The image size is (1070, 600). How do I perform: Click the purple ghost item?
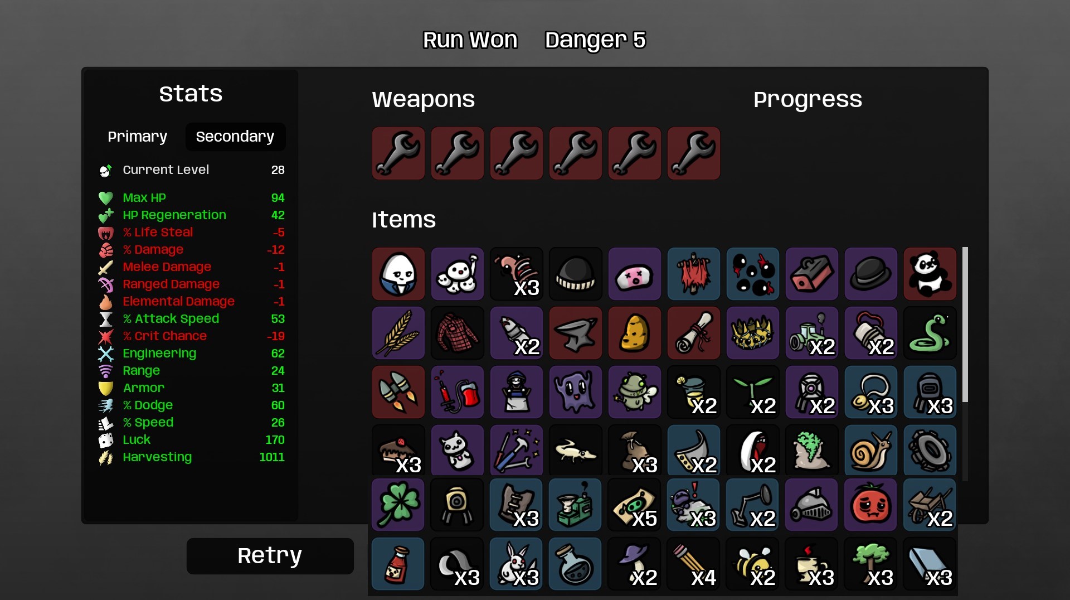tap(576, 392)
